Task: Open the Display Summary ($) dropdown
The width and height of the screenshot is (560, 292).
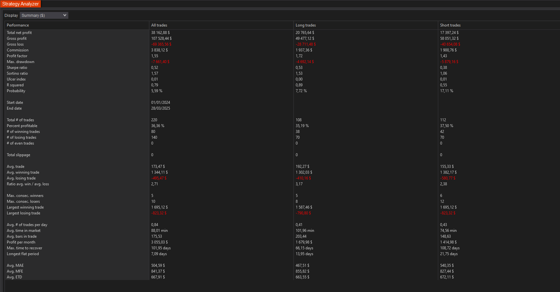Action: click(x=44, y=15)
